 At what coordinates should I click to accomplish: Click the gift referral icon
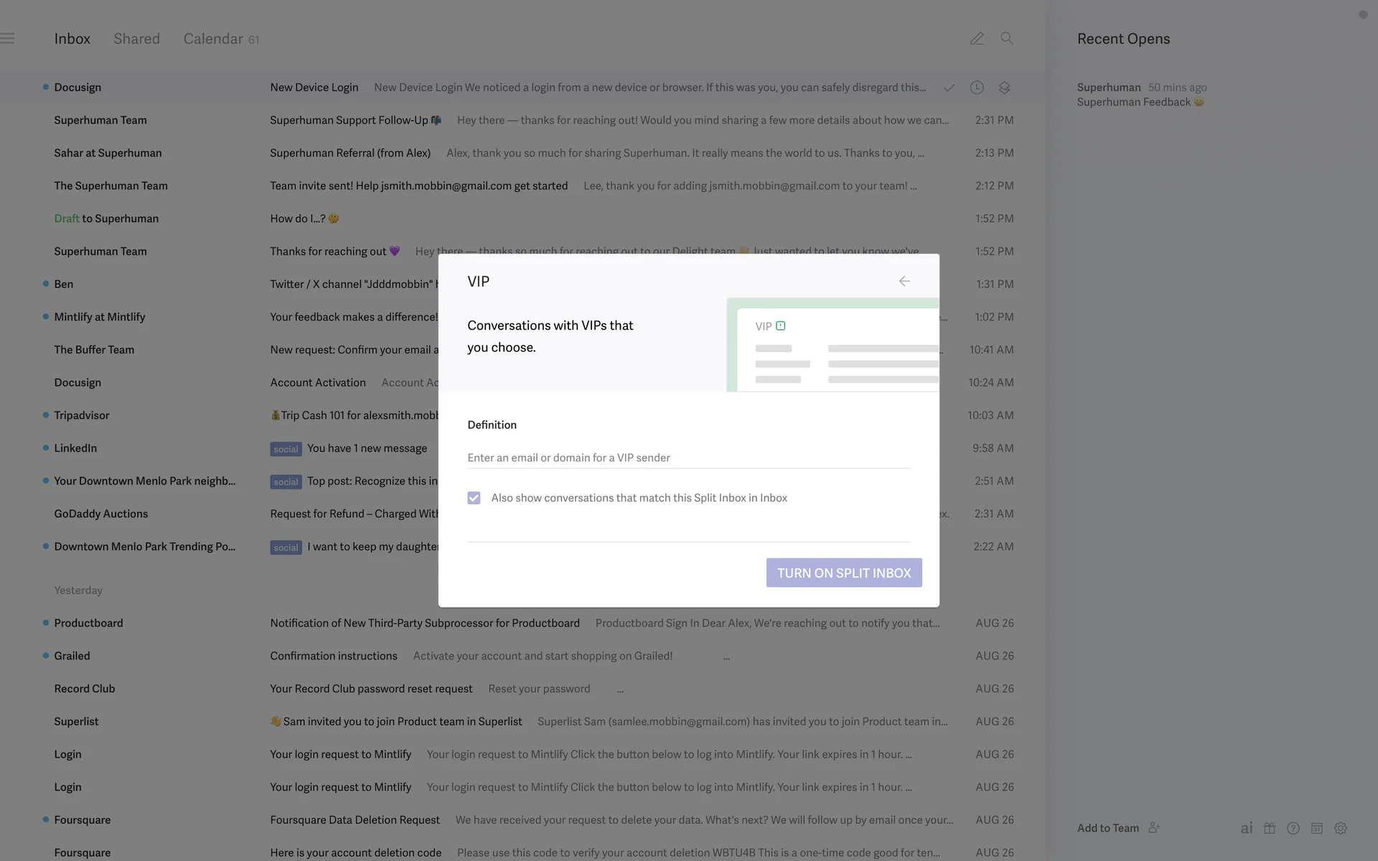point(1270,828)
